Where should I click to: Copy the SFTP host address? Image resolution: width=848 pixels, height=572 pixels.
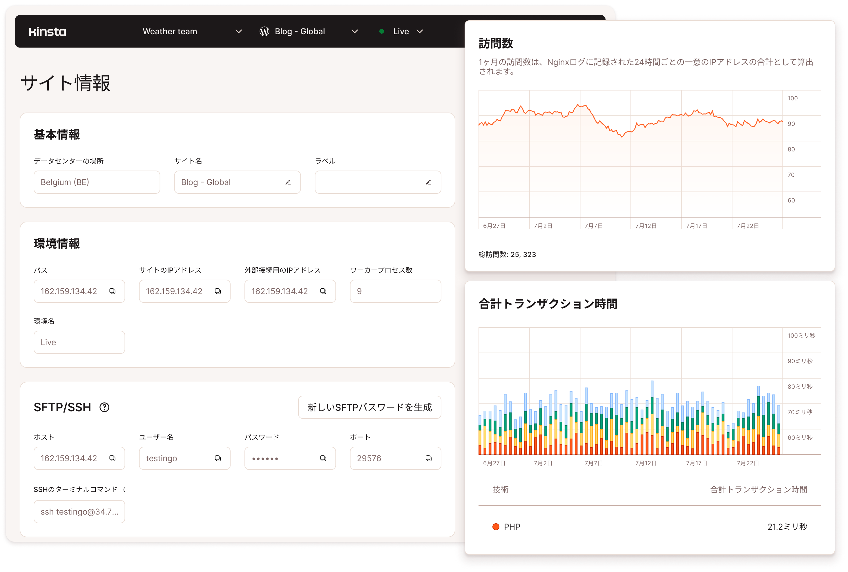pyautogui.click(x=112, y=458)
